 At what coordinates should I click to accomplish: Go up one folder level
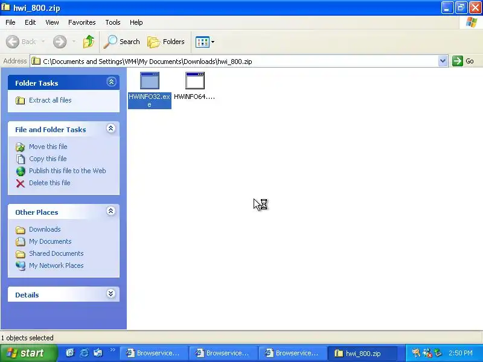pyautogui.click(x=89, y=42)
